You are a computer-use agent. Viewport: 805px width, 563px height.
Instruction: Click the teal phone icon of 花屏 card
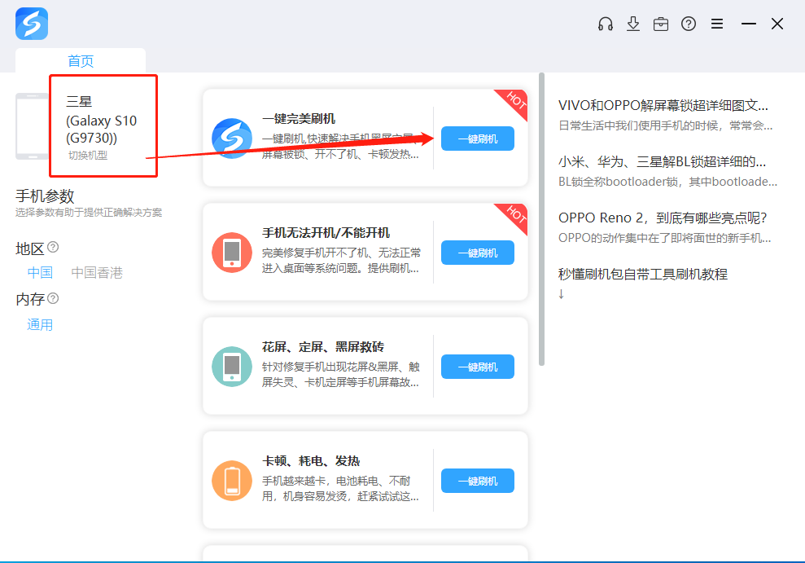(232, 367)
